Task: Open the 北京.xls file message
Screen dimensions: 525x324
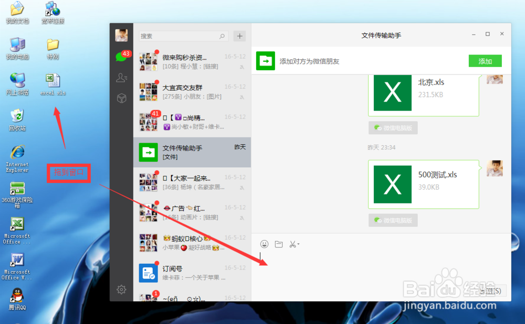Action: click(424, 95)
